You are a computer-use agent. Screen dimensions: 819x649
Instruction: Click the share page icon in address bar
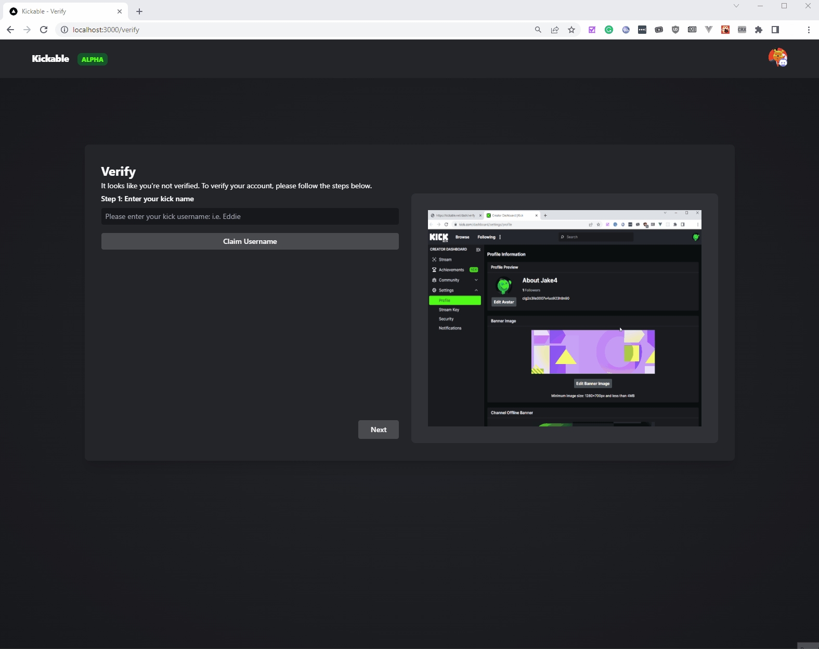tap(555, 30)
